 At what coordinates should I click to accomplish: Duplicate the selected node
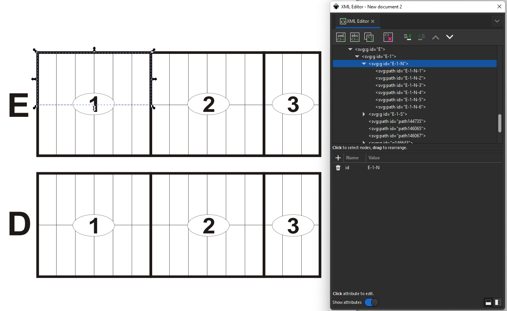click(x=368, y=37)
